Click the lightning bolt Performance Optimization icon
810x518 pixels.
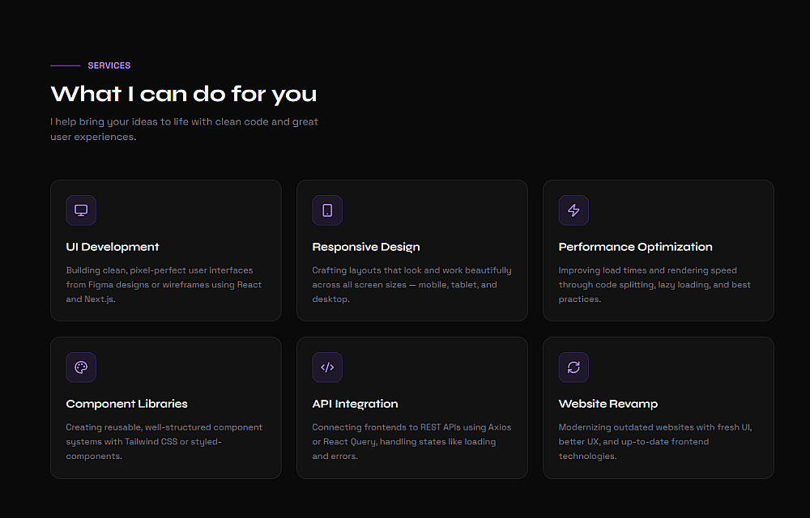point(573,210)
